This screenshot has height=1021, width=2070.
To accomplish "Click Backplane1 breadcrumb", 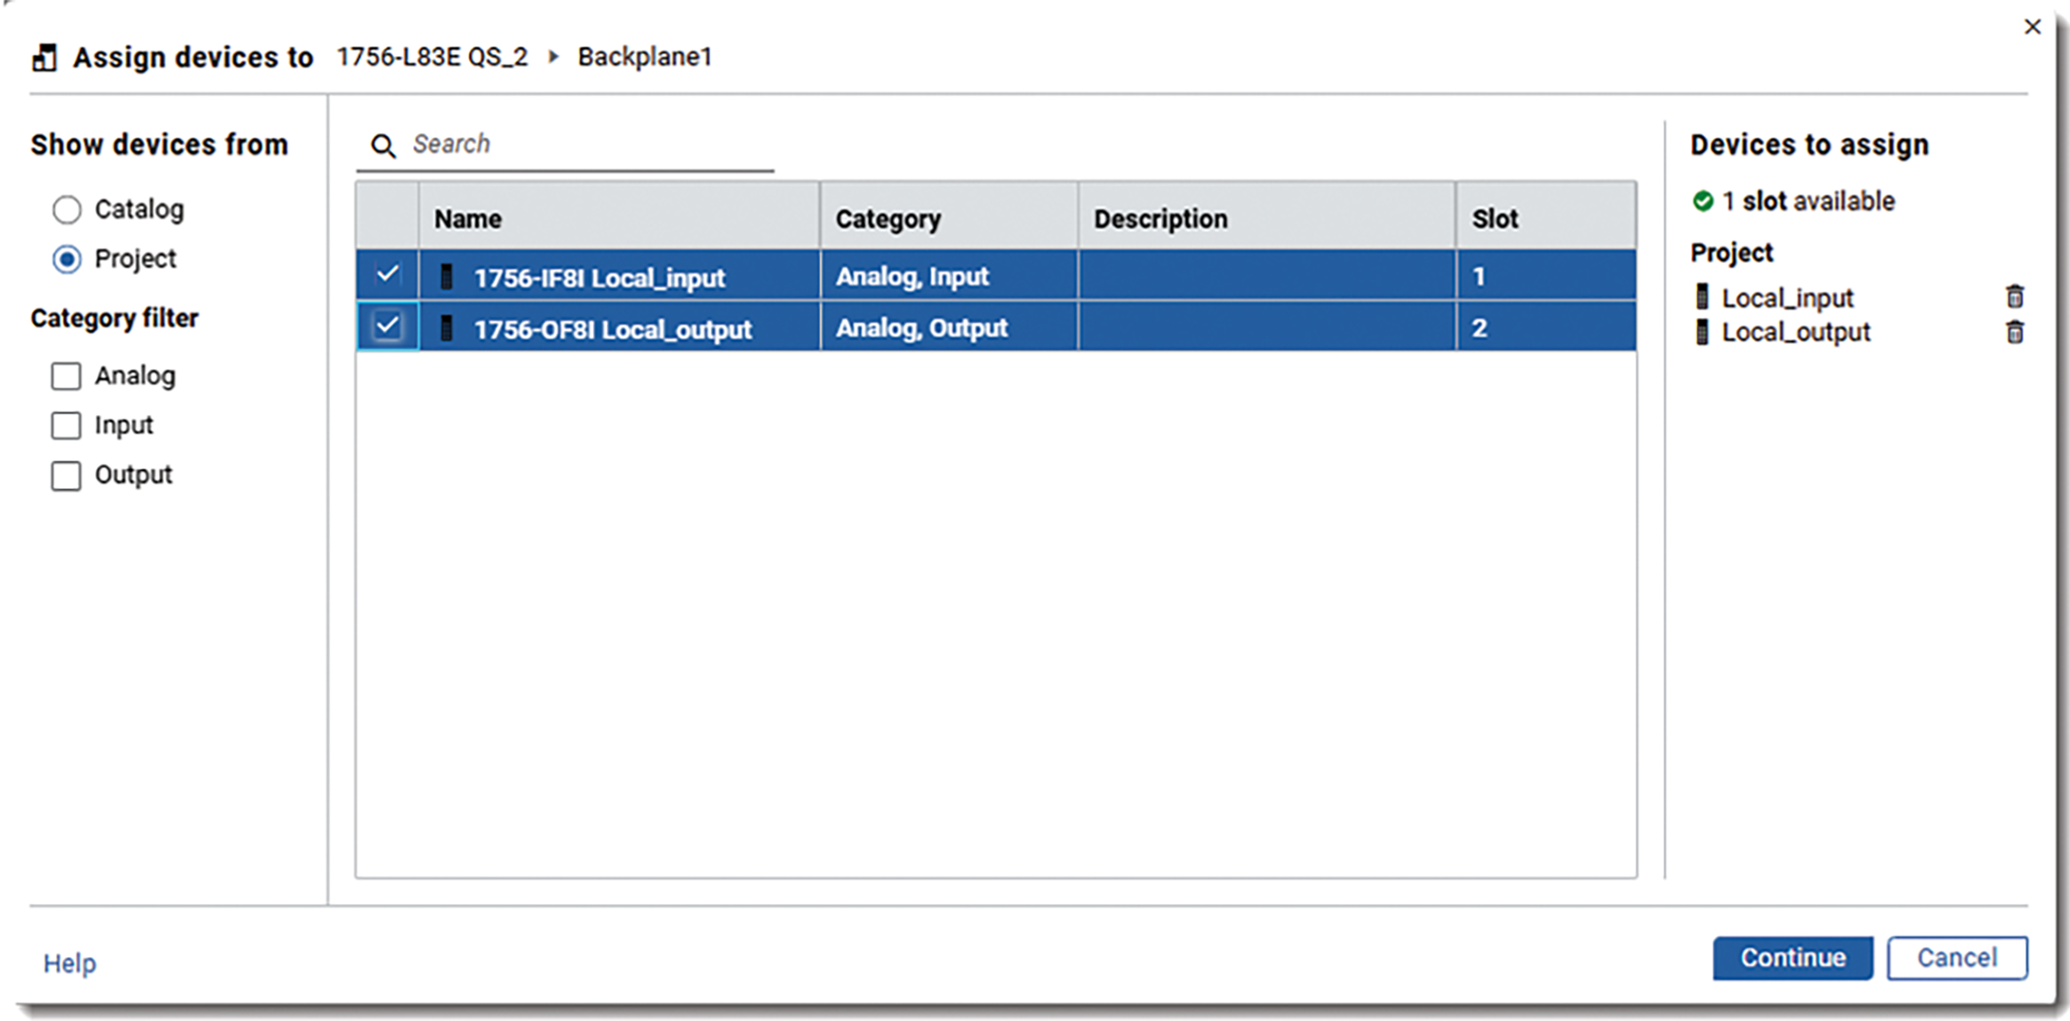I will (x=644, y=57).
